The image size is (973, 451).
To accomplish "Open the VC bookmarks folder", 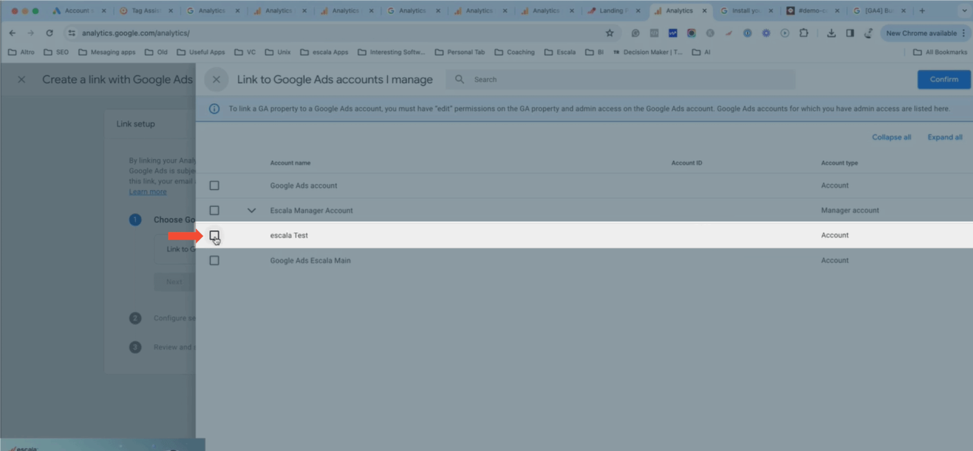I will coord(245,52).
